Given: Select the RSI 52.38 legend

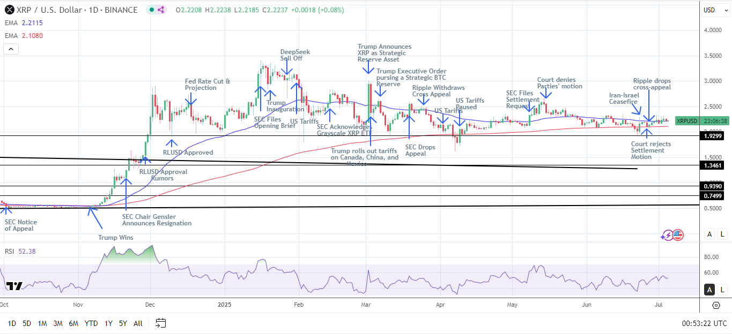Looking at the screenshot, I should coord(21,251).
